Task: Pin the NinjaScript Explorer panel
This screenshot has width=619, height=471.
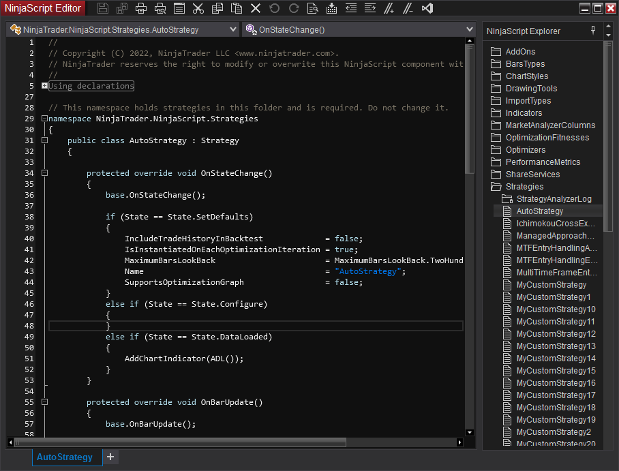Action: tap(592, 31)
